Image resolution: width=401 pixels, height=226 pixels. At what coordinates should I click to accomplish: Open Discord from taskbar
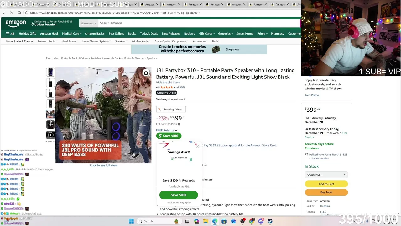pos(261,221)
